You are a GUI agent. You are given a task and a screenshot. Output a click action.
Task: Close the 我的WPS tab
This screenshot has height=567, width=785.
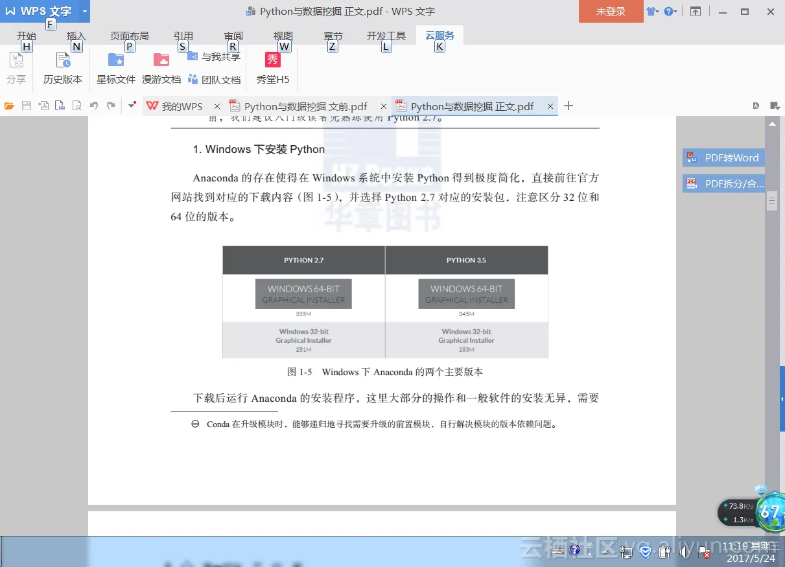point(217,106)
